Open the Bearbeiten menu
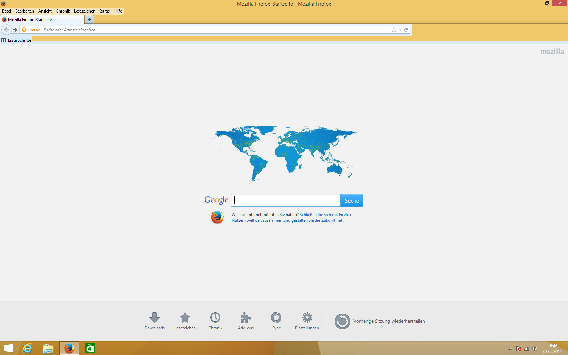 point(25,11)
